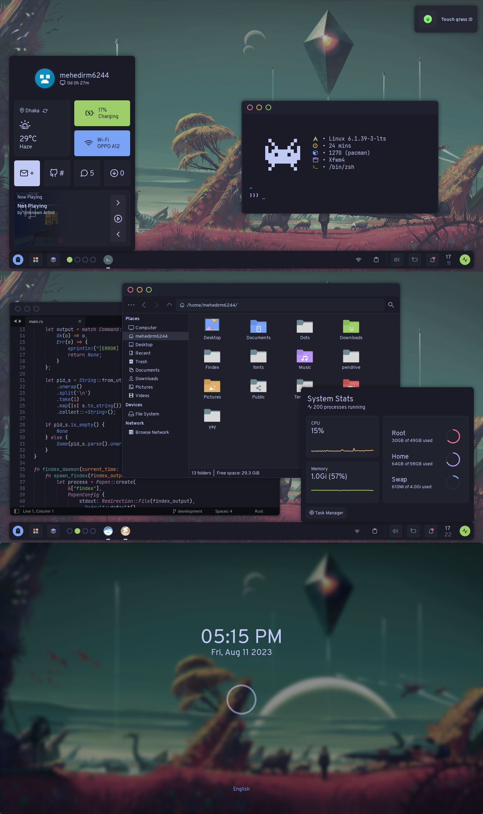Screen dimensions: 483x814
Task: Click green activity button beside the 17 22 clock
Action: tap(465, 531)
